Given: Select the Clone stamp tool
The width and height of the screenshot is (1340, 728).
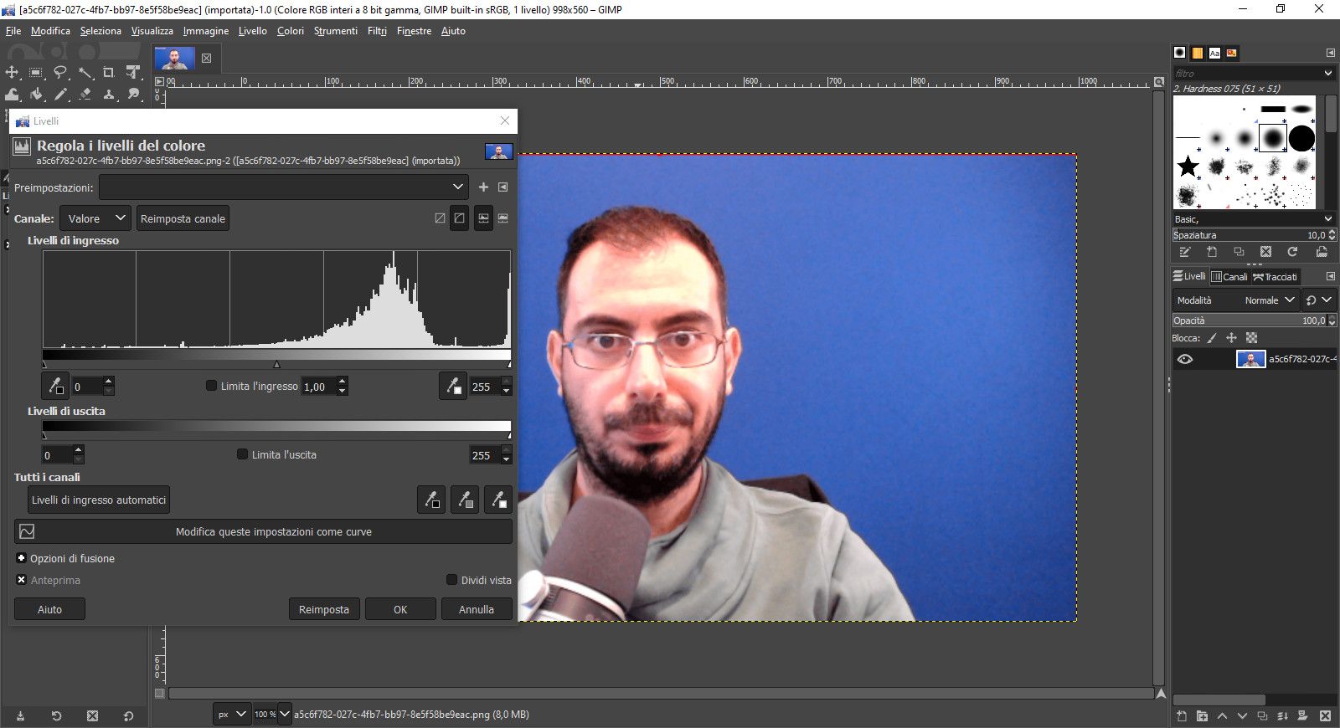Looking at the screenshot, I should pos(109,95).
